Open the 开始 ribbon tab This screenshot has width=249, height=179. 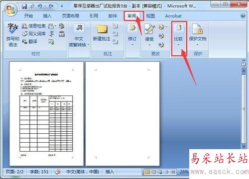(x=28, y=16)
